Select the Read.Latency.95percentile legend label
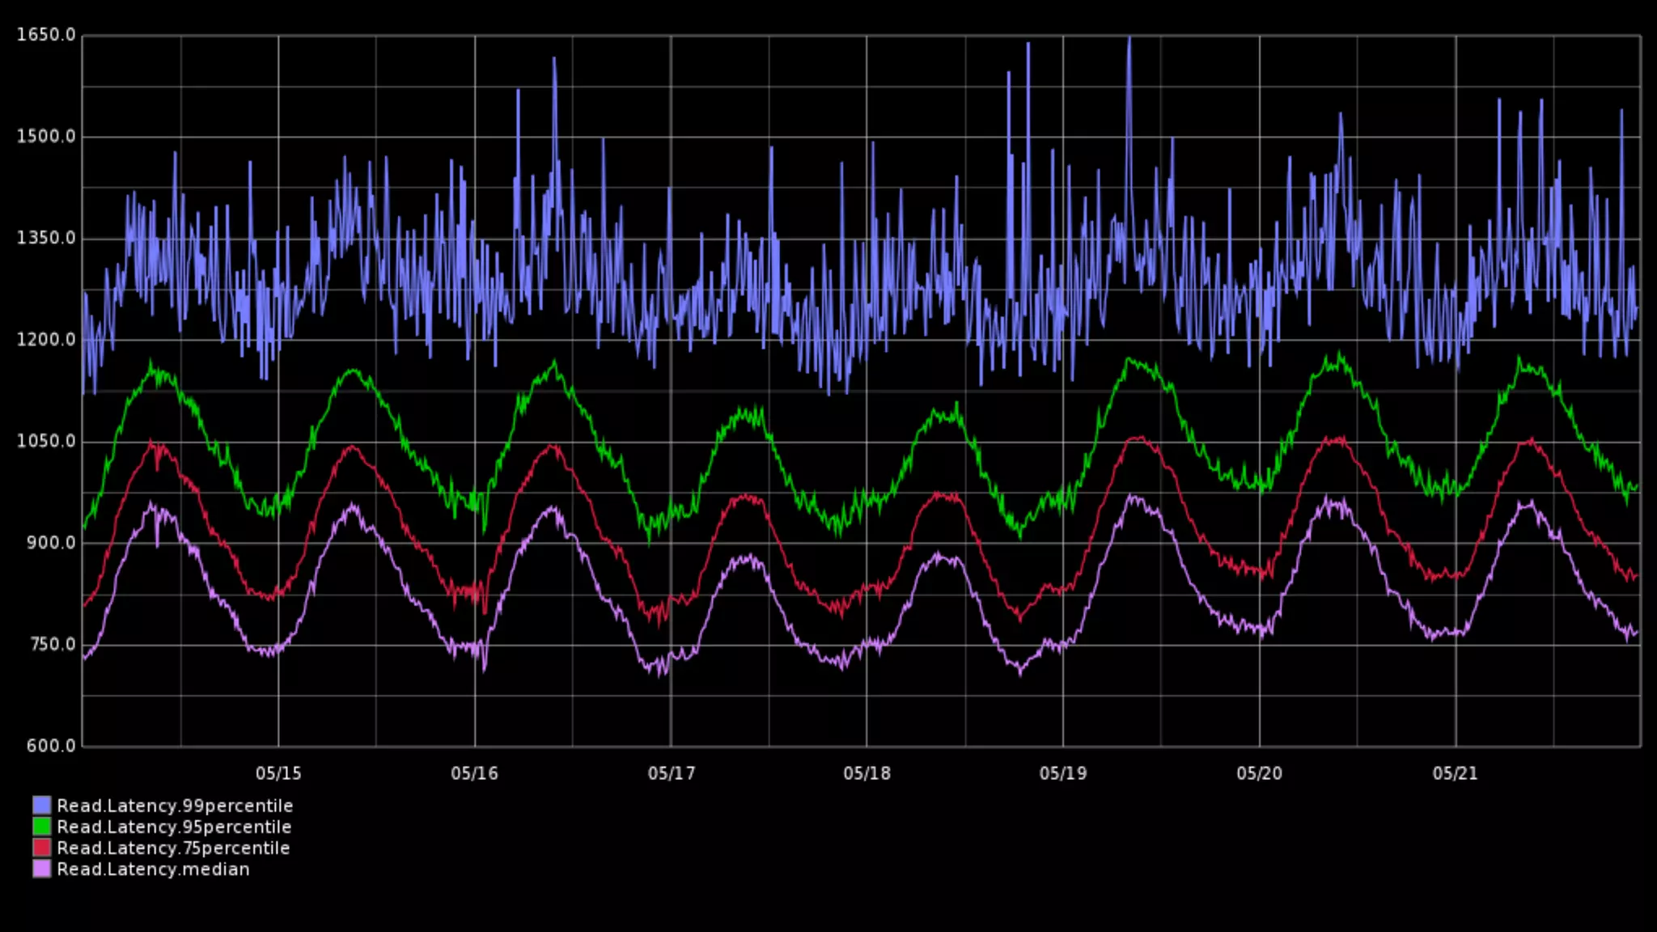Viewport: 1657px width, 932px height. [174, 827]
